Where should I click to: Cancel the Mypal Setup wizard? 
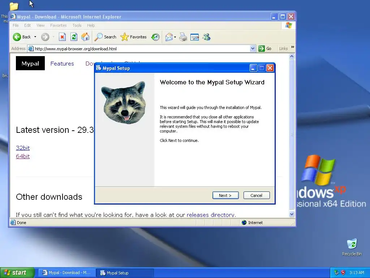click(x=257, y=195)
